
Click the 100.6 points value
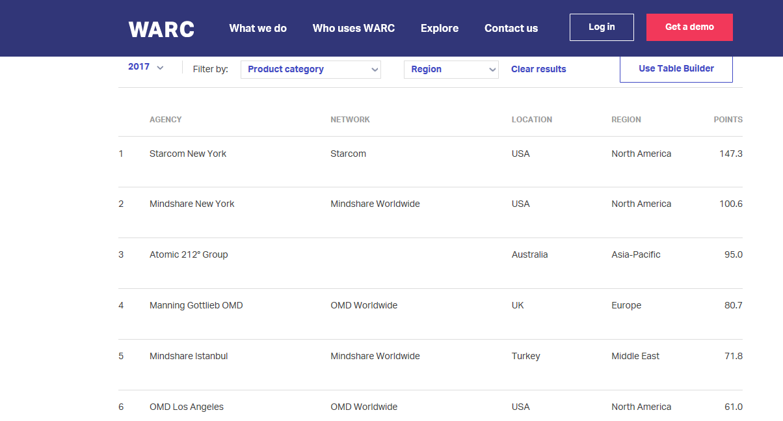tap(731, 204)
